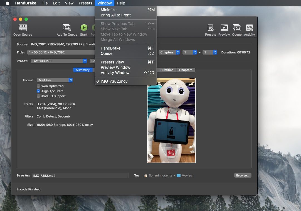Enable iPod 5G Support checkbox
Image resolution: width=301 pixels, height=211 pixels.
tap(38, 96)
